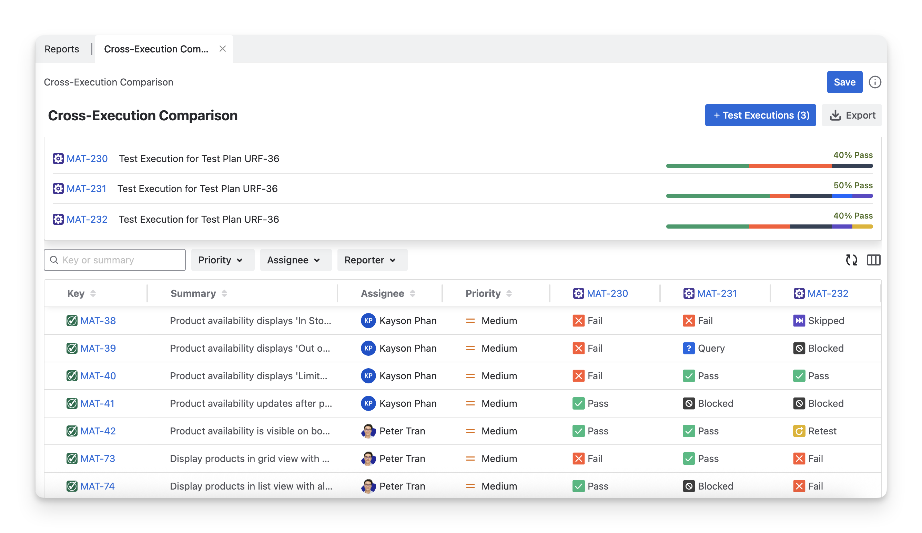
Task: Open the column settings icon
Action: pos(873,260)
